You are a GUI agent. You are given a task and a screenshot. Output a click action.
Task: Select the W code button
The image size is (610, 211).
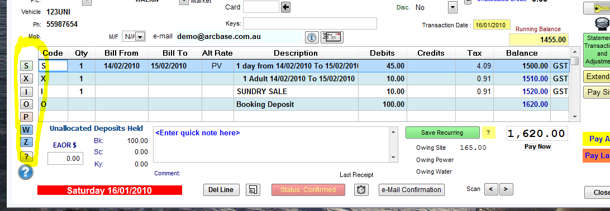click(26, 130)
